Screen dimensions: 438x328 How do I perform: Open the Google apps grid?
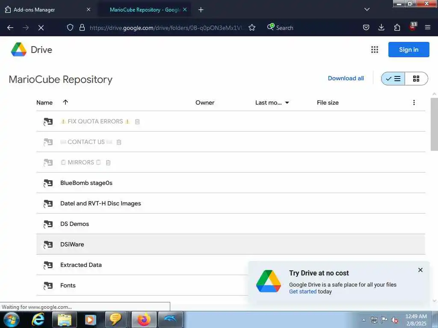(375, 50)
